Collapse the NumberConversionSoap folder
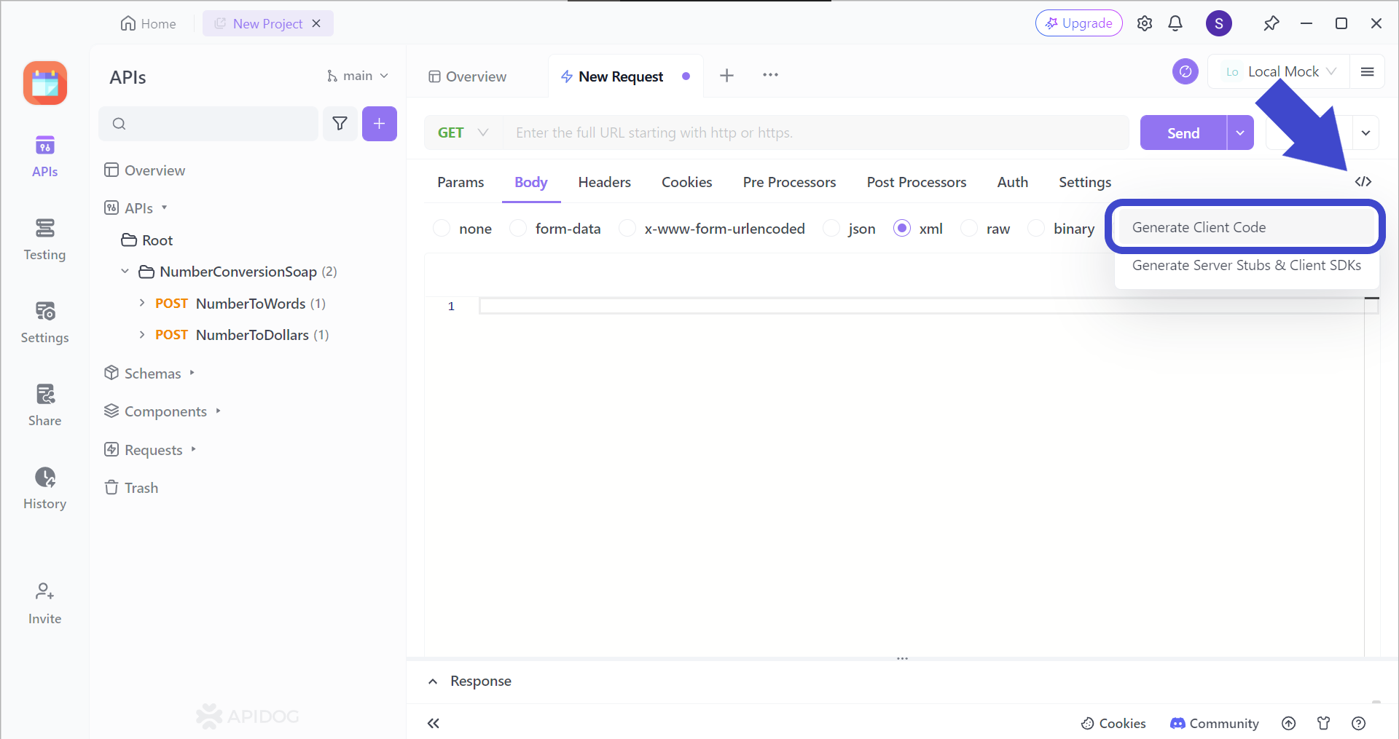 tap(125, 272)
